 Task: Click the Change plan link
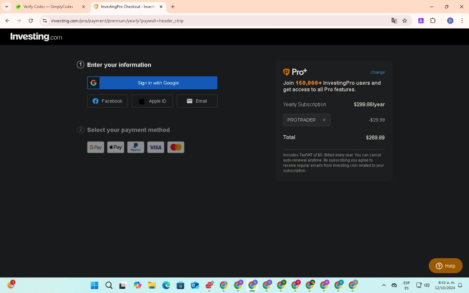(377, 72)
